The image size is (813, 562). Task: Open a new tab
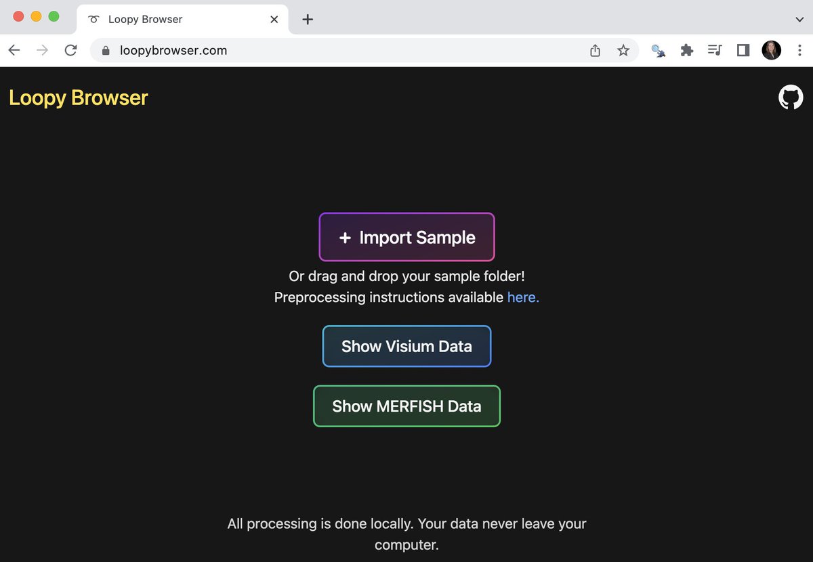(x=308, y=19)
